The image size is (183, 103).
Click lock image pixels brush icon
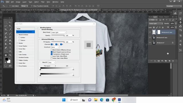click(157, 27)
